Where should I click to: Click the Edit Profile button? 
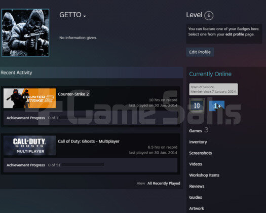(x=200, y=52)
